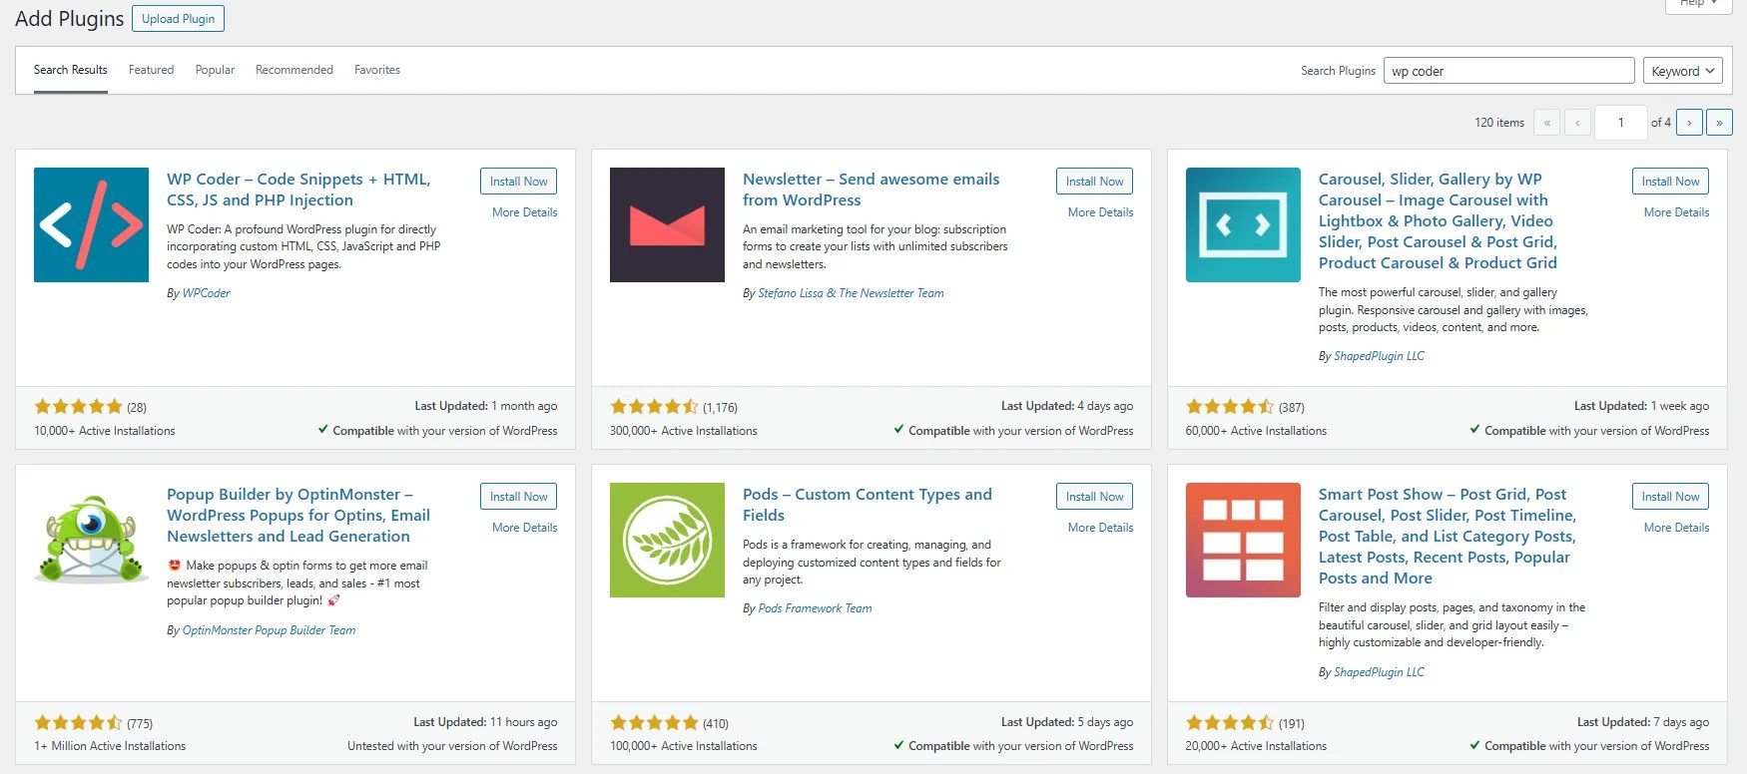Click the star rating of Carousel plugin
Image resolution: width=1747 pixels, height=774 pixels.
[1230, 407]
